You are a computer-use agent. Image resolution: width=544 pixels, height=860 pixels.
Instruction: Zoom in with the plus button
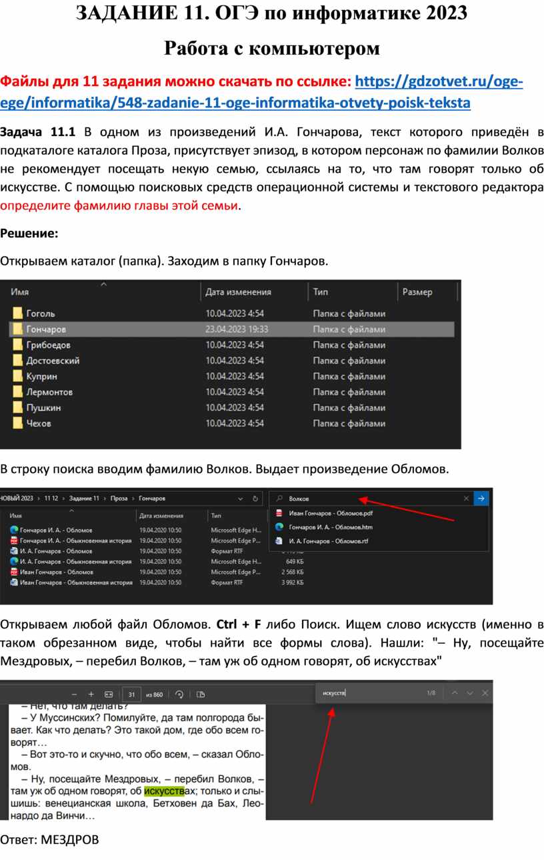click(x=91, y=694)
